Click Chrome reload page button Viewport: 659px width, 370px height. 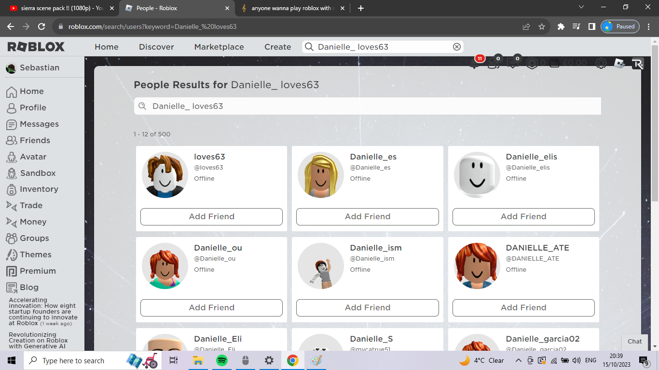pos(41,26)
